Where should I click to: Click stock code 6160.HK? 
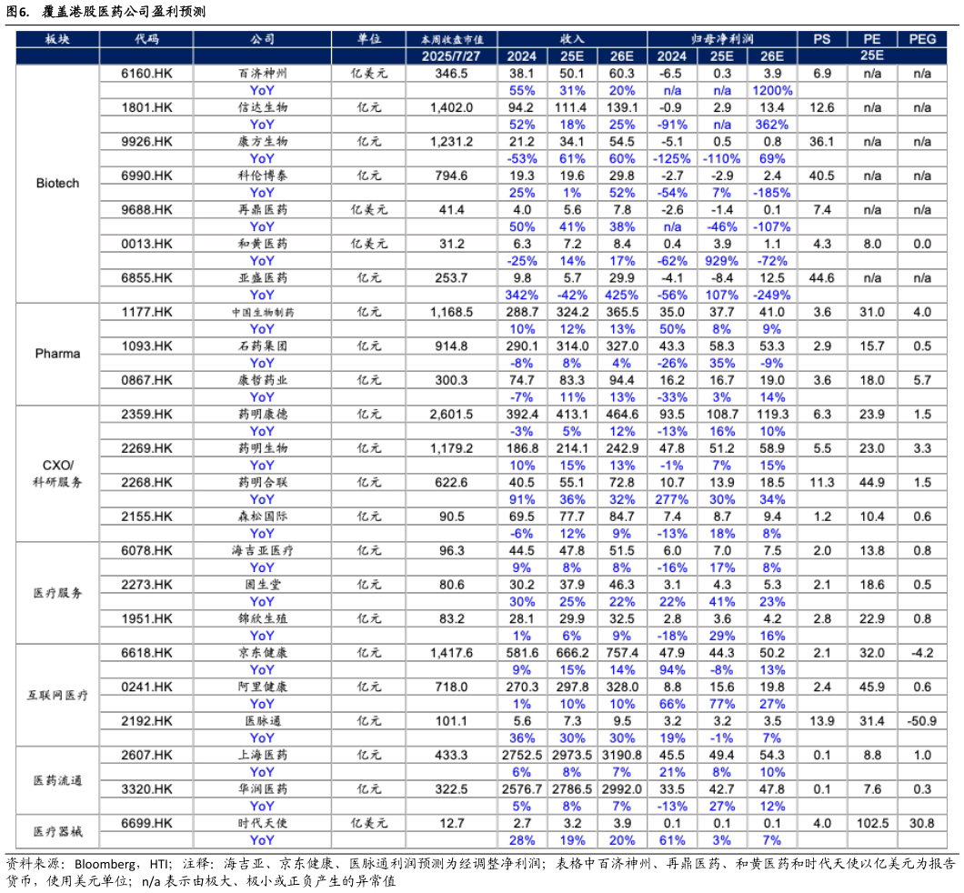tap(146, 74)
